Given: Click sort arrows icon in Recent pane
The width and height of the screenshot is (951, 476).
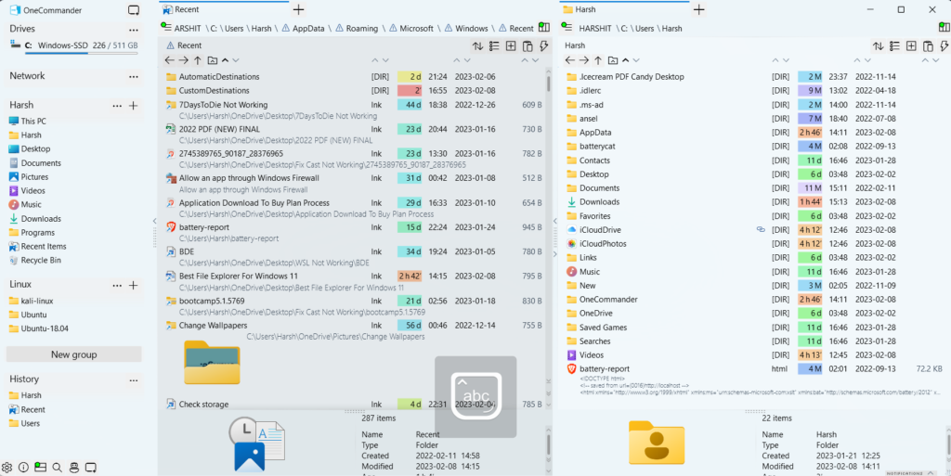Looking at the screenshot, I should pos(478,46).
